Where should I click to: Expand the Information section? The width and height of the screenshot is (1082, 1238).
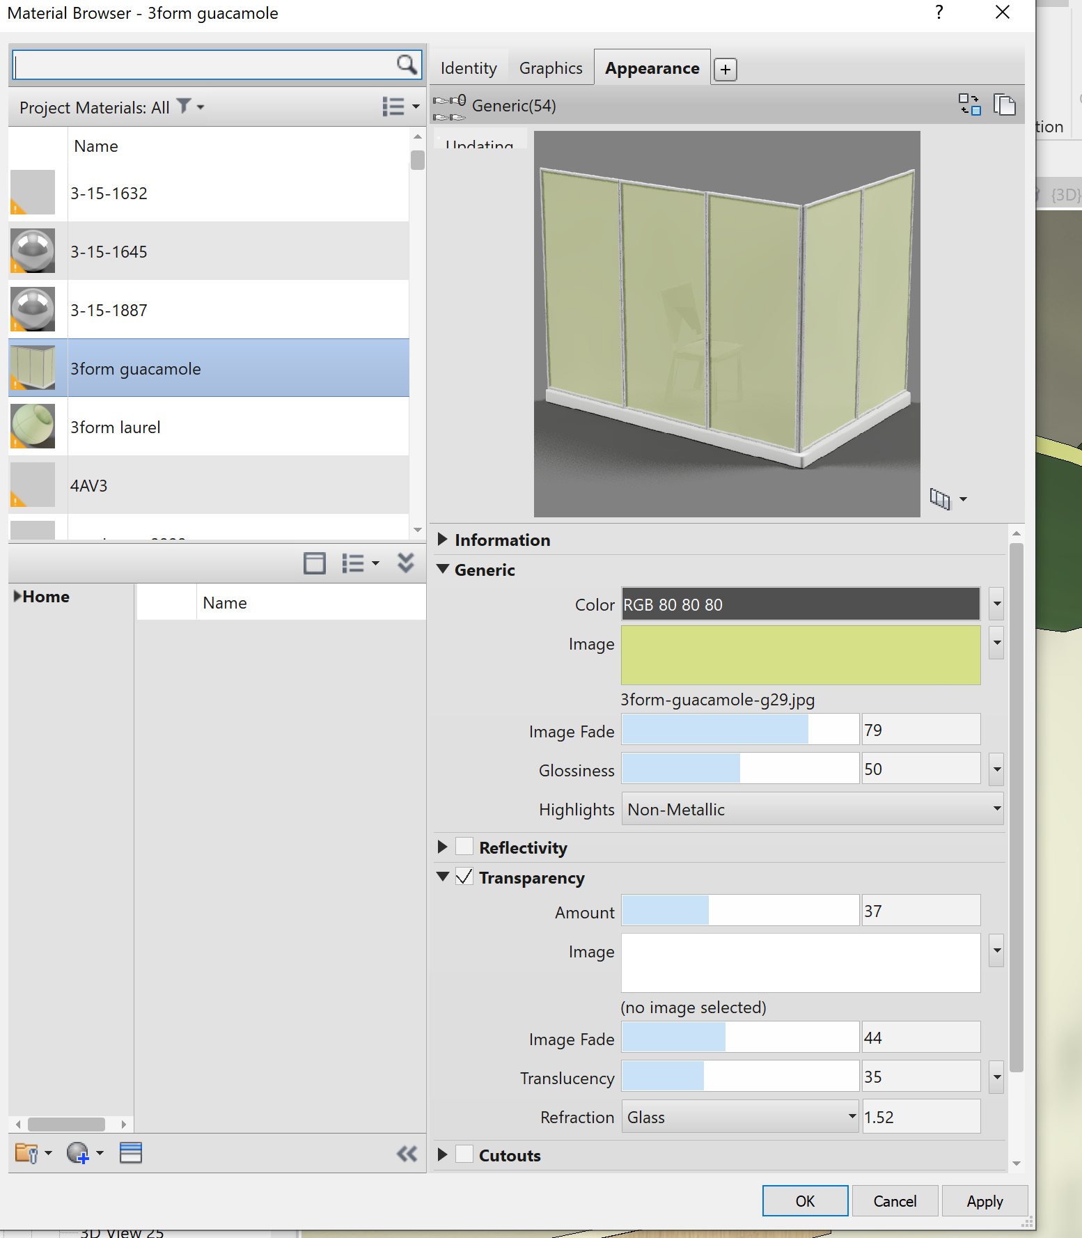[442, 539]
